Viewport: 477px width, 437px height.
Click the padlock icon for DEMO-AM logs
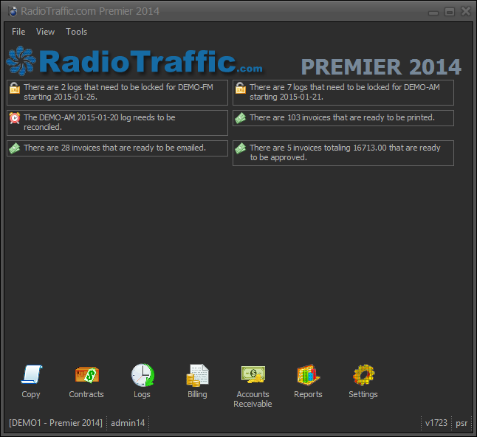click(240, 88)
